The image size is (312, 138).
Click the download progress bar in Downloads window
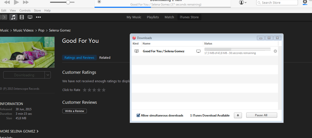[x=237, y=49]
